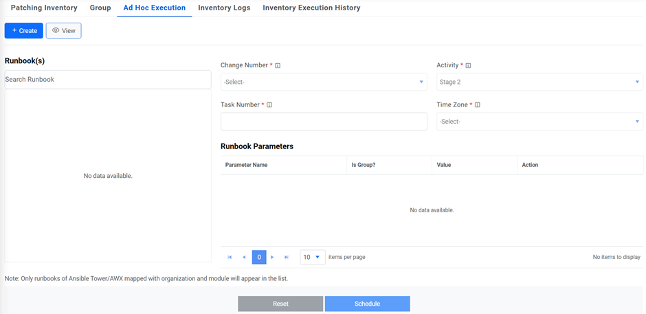Open the Inventory Execution History tab
This screenshot has width=646, height=314.
pos(311,8)
